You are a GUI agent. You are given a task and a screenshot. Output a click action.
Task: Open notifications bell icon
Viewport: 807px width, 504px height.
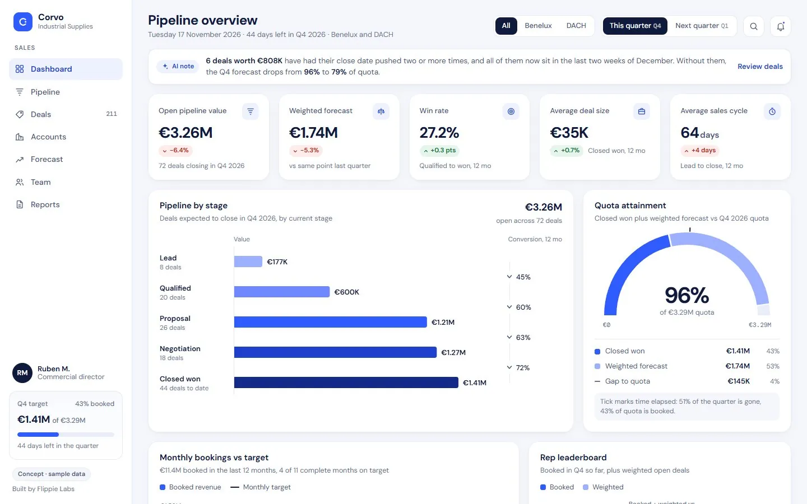(781, 26)
